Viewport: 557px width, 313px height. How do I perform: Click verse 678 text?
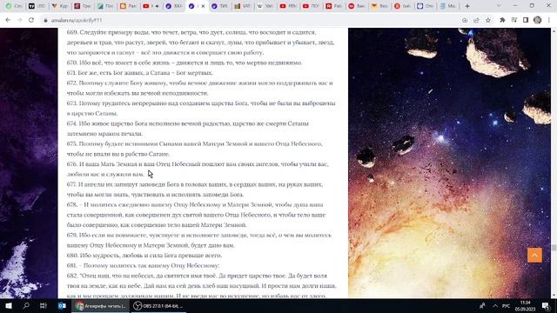pos(196,215)
